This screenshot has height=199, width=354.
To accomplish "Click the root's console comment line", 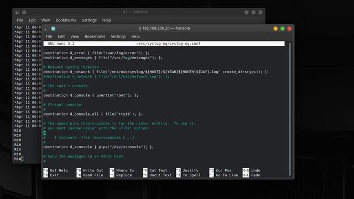I will 66,86.
